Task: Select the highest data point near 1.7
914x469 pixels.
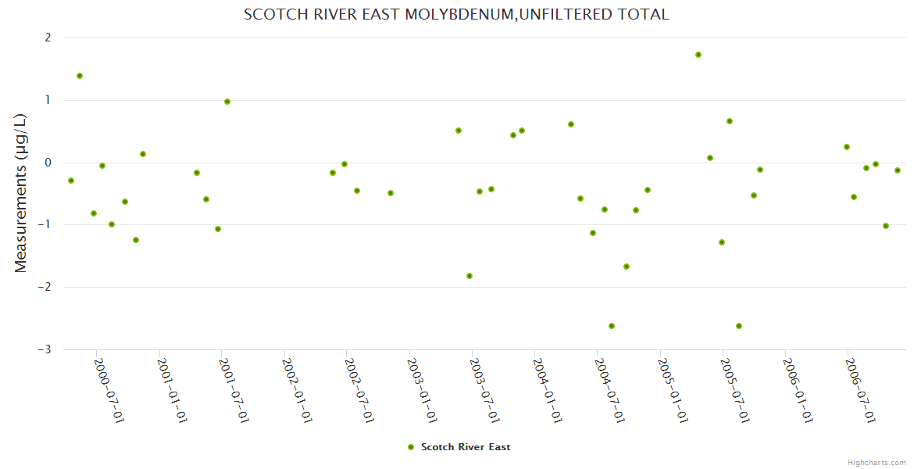Action: tap(698, 55)
